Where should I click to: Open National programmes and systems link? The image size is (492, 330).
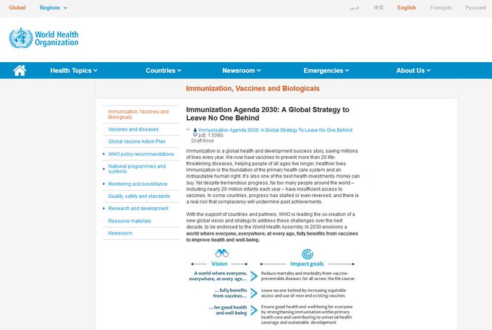137,169
